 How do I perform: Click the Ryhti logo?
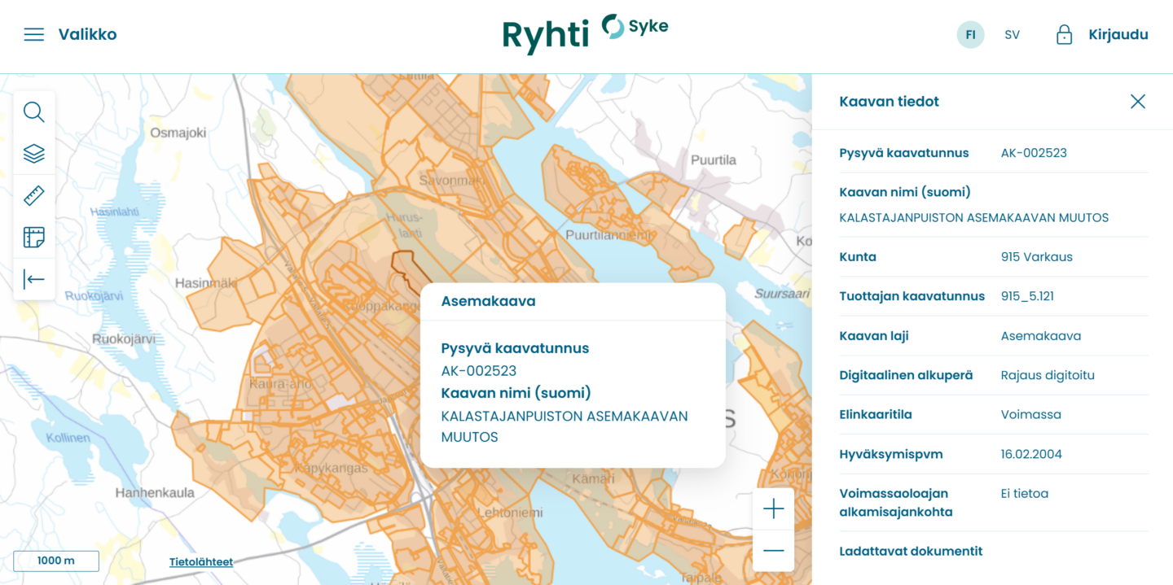[x=545, y=36]
